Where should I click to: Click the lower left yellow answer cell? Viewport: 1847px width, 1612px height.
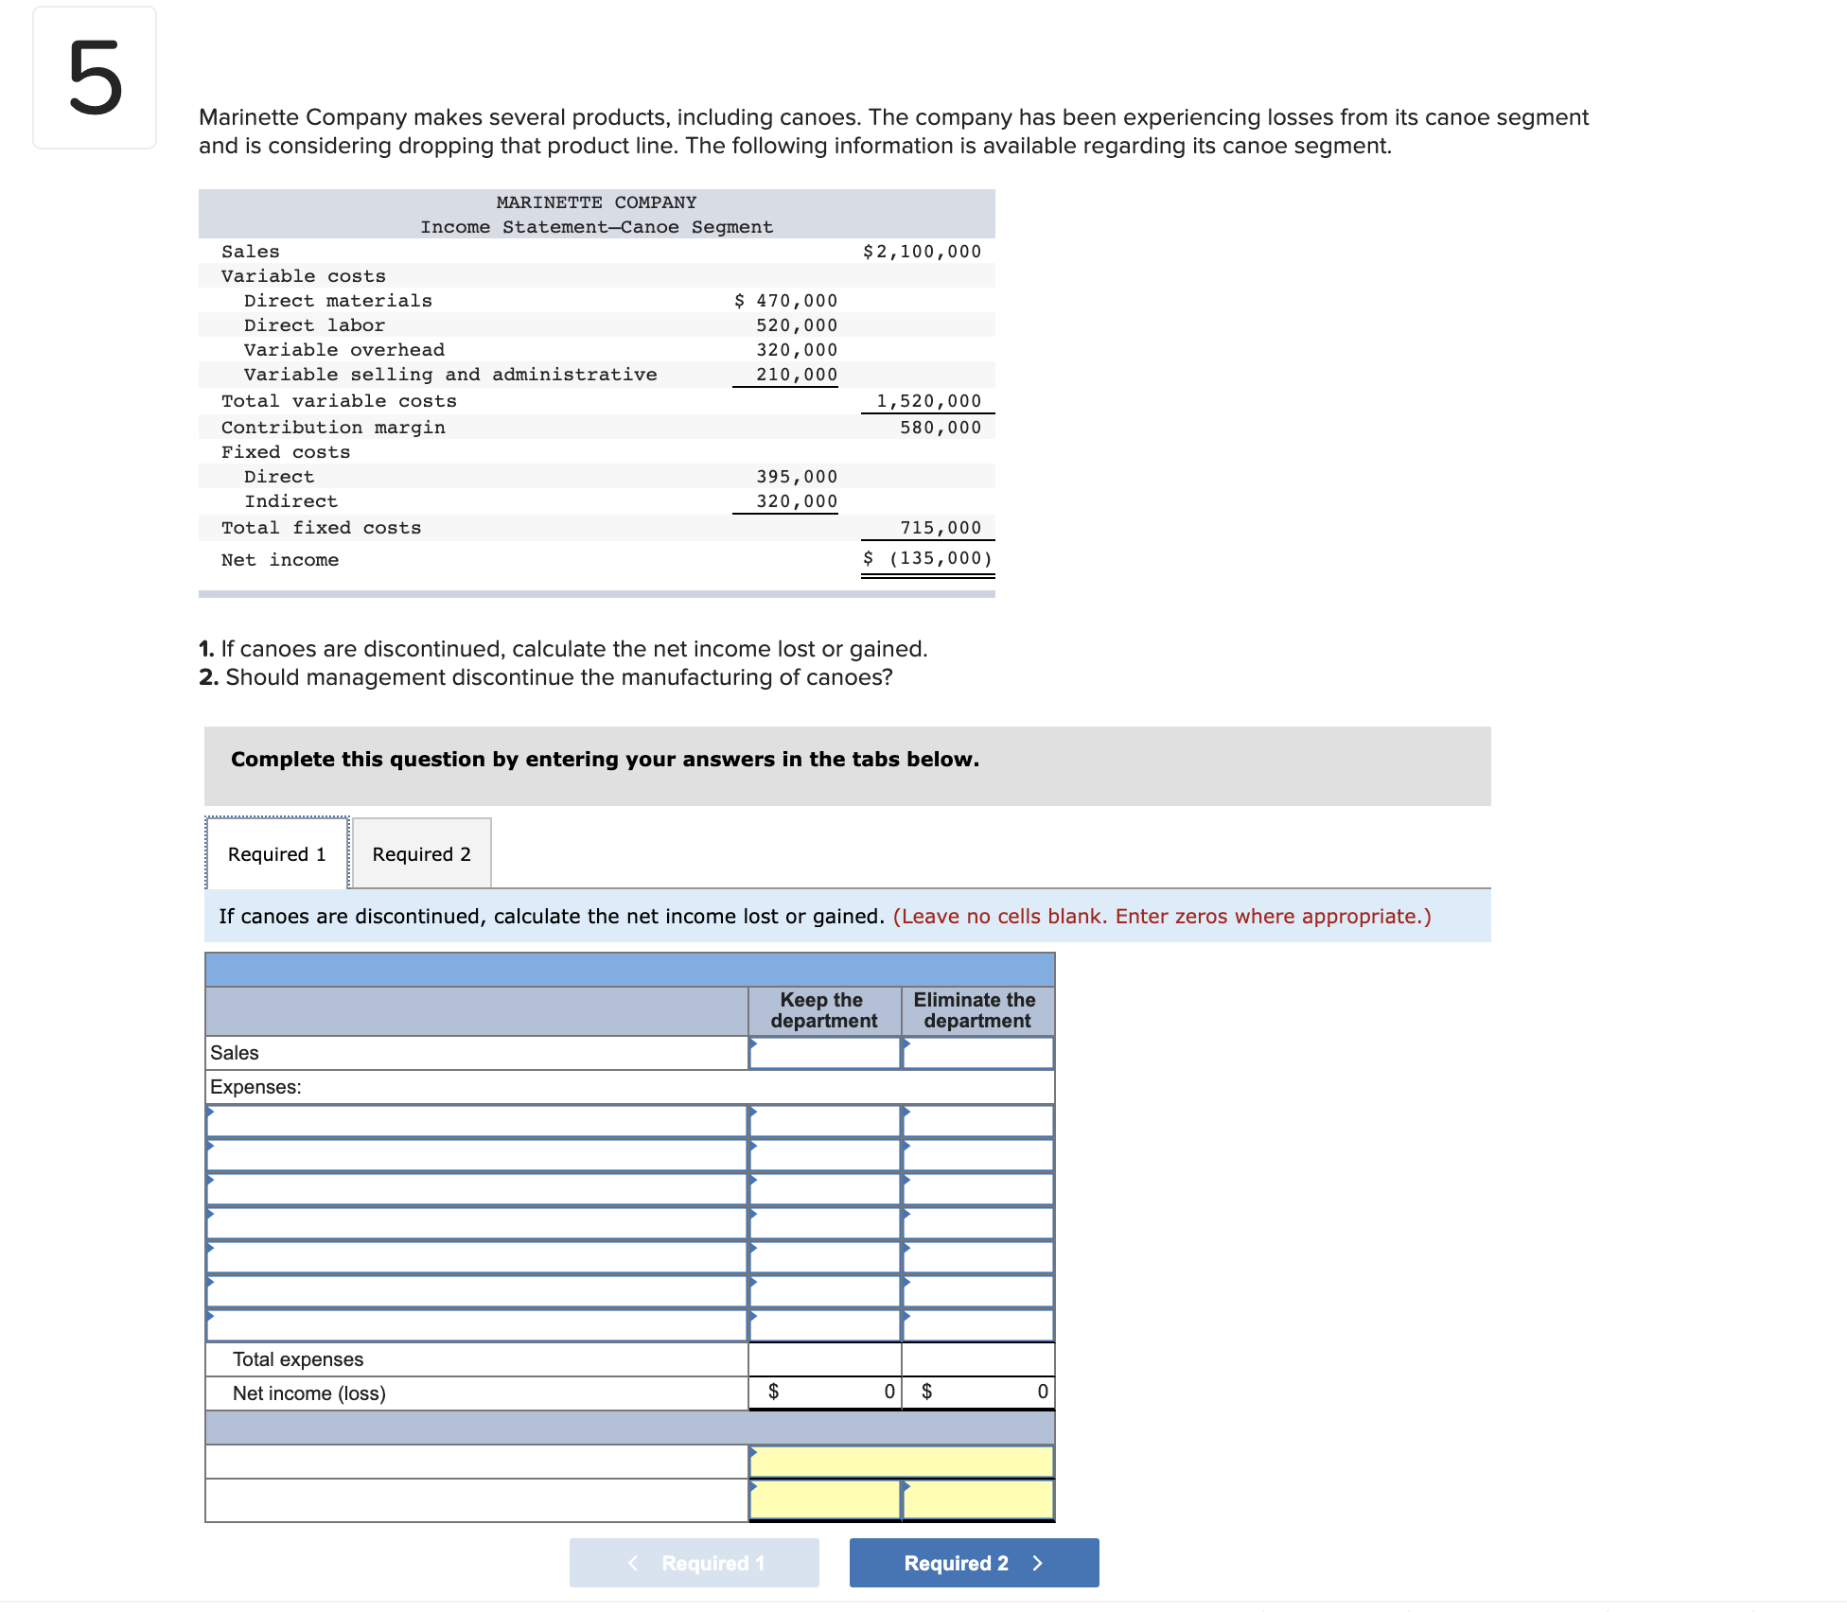pyautogui.click(x=824, y=1499)
